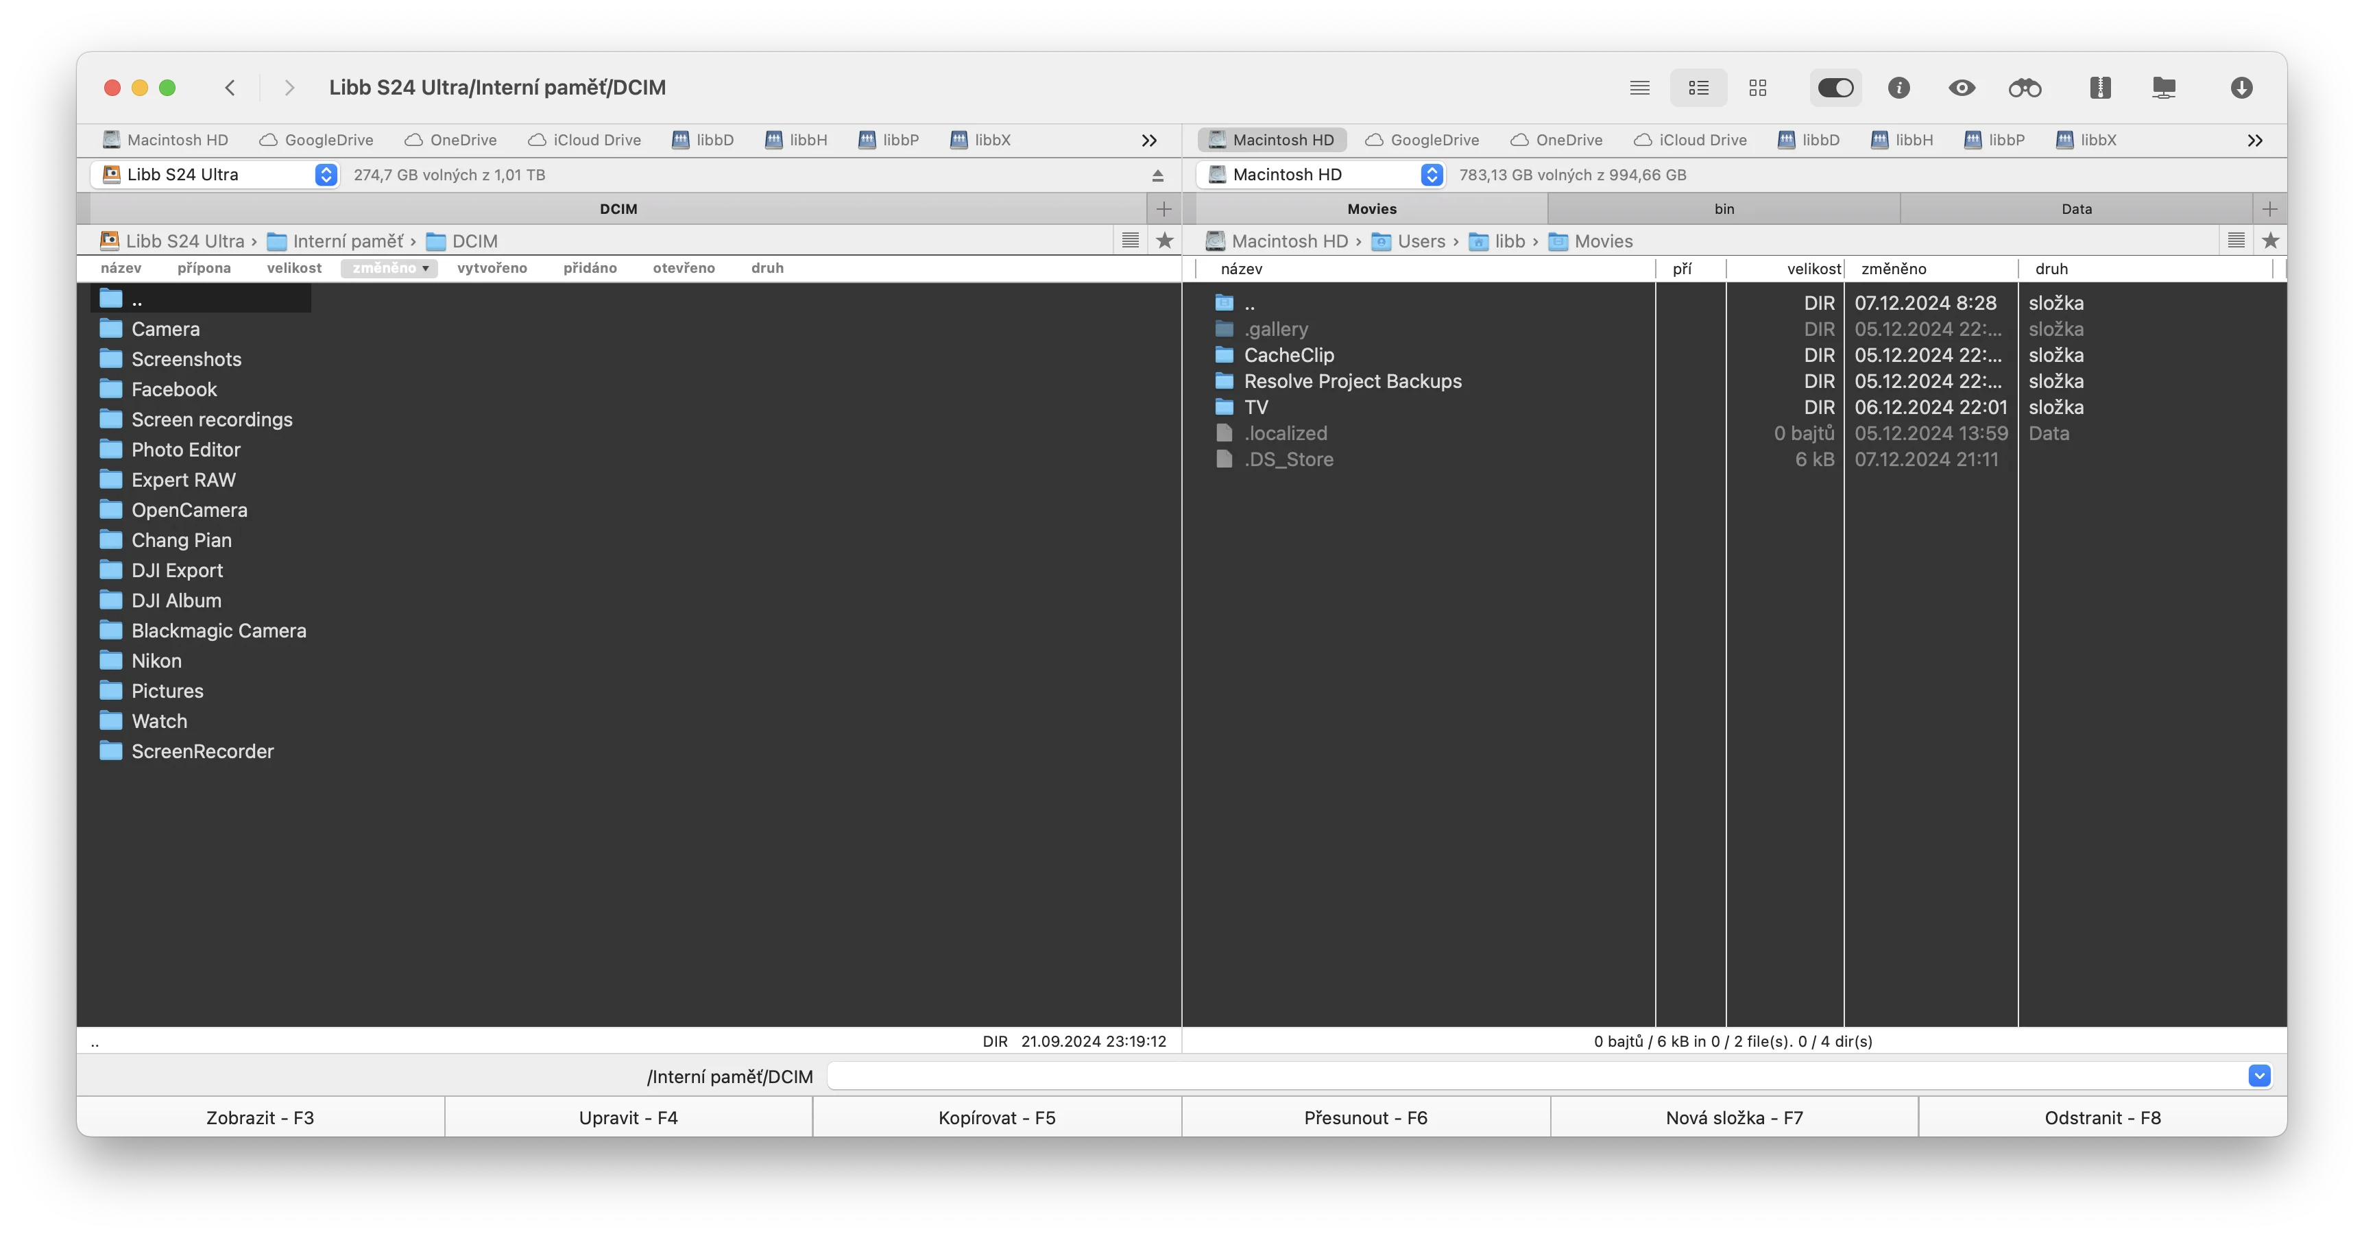2364x1238 pixels.
Task: Toggle the right panel list-mode icon
Action: click(2236, 241)
